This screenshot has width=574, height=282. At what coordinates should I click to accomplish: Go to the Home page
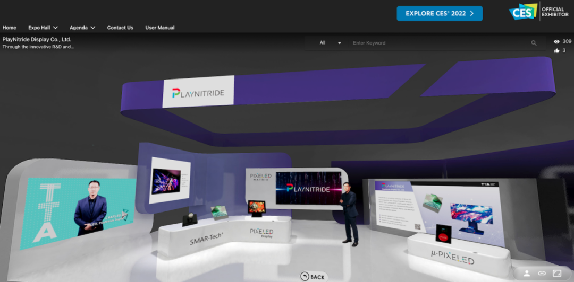(x=9, y=28)
